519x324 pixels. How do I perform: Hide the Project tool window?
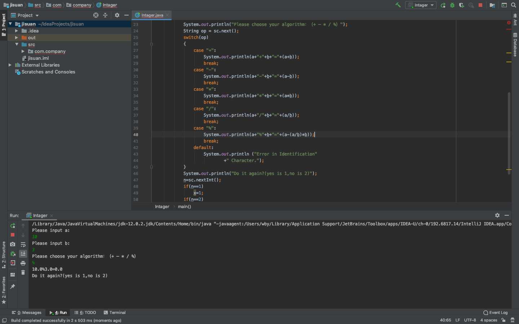(x=127, y=15)
